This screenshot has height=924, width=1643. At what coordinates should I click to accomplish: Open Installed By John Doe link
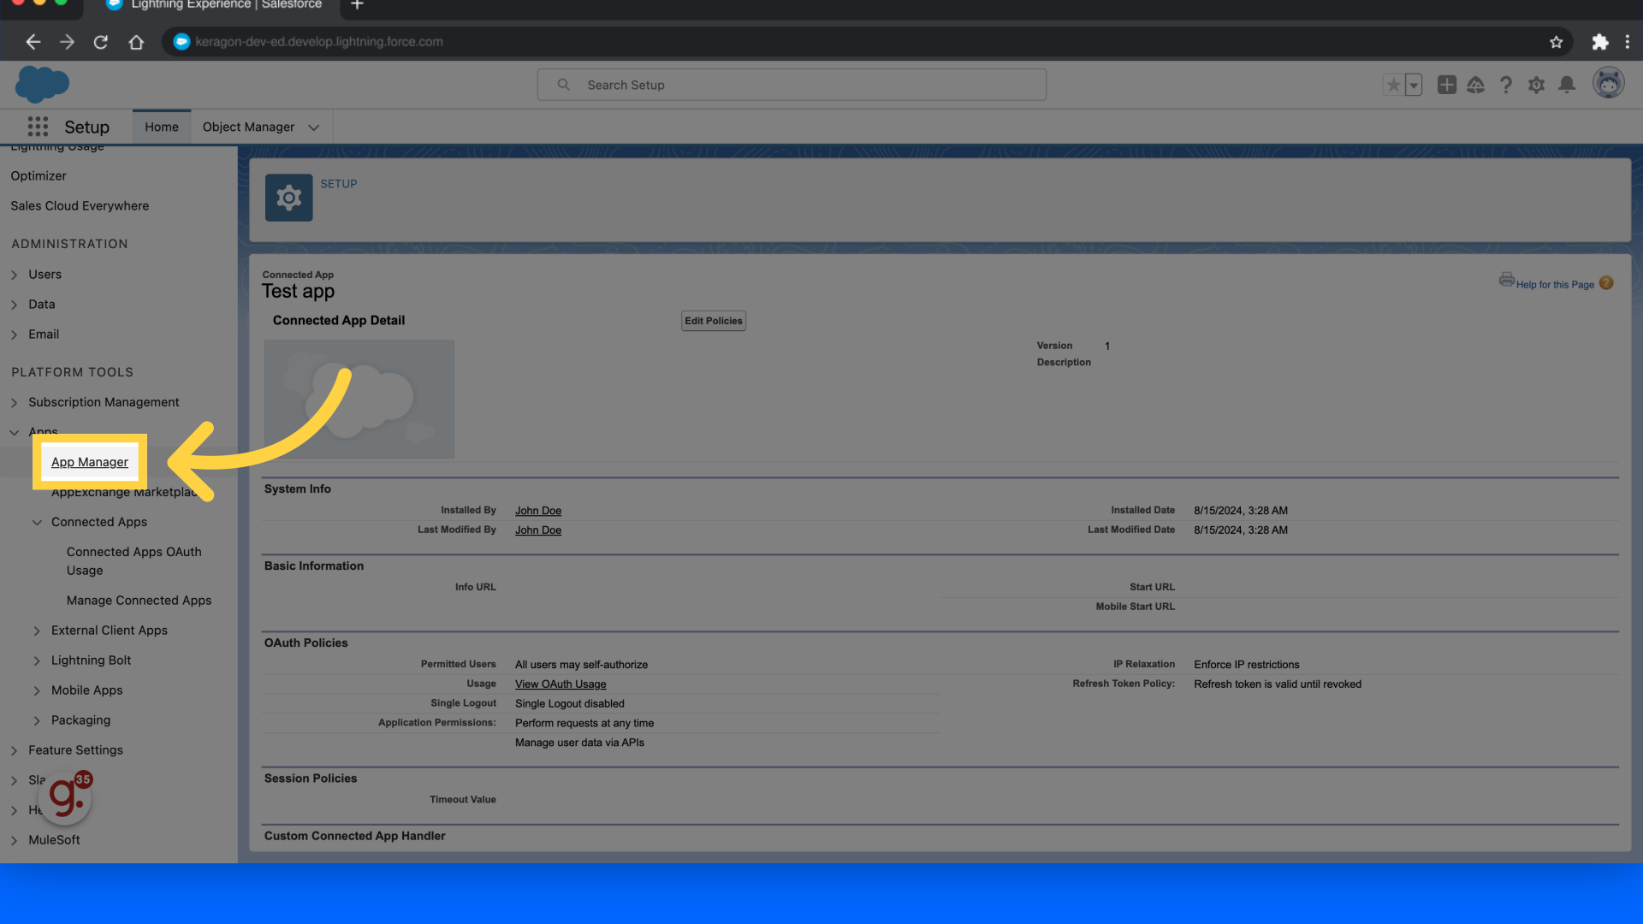tap(538, 511)
